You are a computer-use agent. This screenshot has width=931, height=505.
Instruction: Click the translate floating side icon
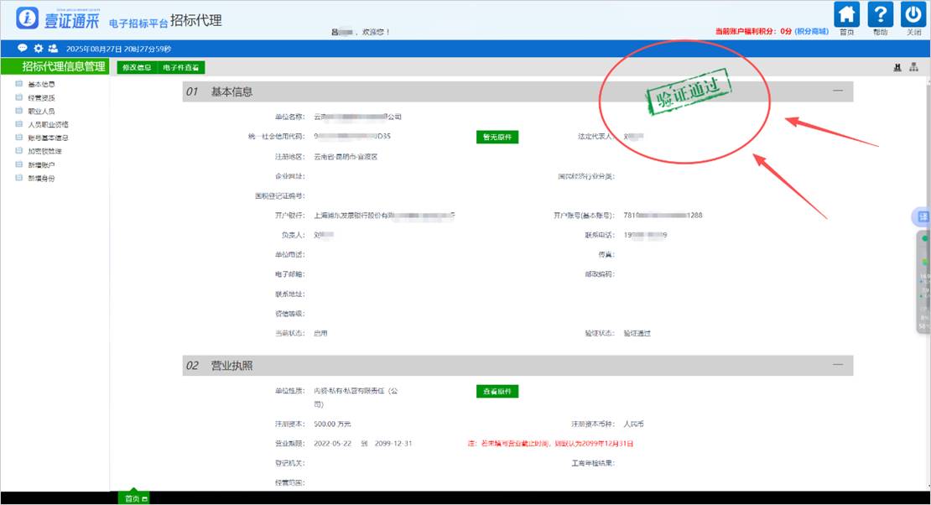(921, 217)
